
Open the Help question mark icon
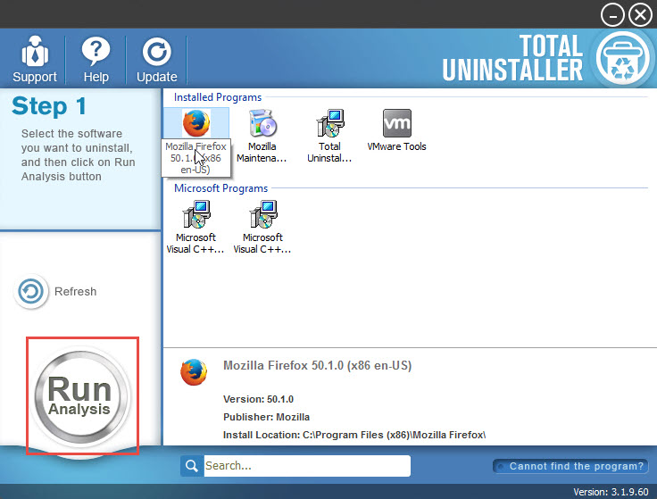(x=96, y=51)
